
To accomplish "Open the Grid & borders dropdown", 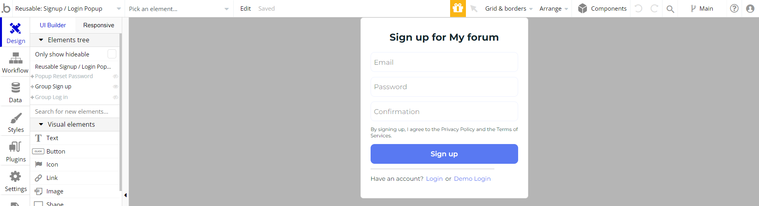I will [509, 9].
